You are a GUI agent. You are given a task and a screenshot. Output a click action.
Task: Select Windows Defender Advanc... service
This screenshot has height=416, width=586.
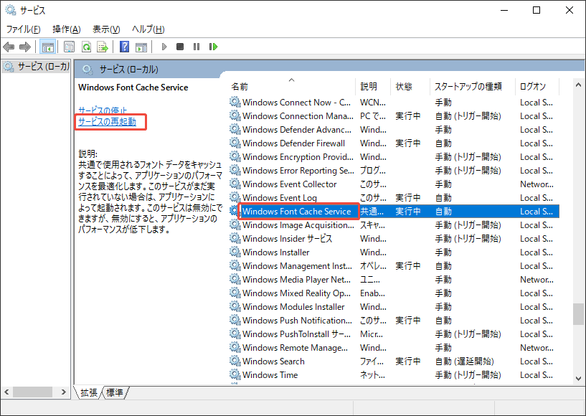[x=297, y=130]
